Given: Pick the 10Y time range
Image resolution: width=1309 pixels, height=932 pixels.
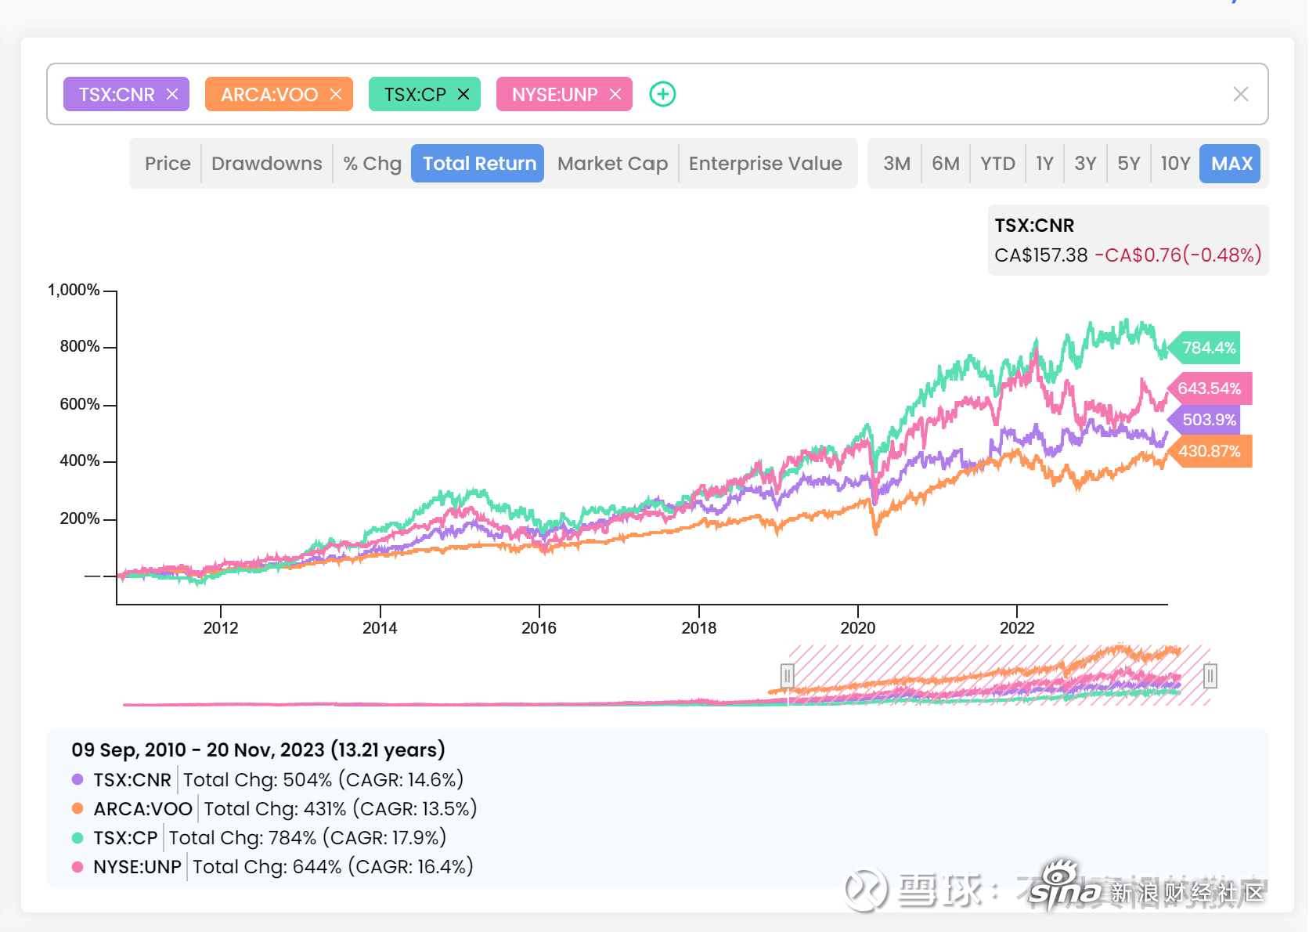Looking at the screenshot, I should [1175, 164].
